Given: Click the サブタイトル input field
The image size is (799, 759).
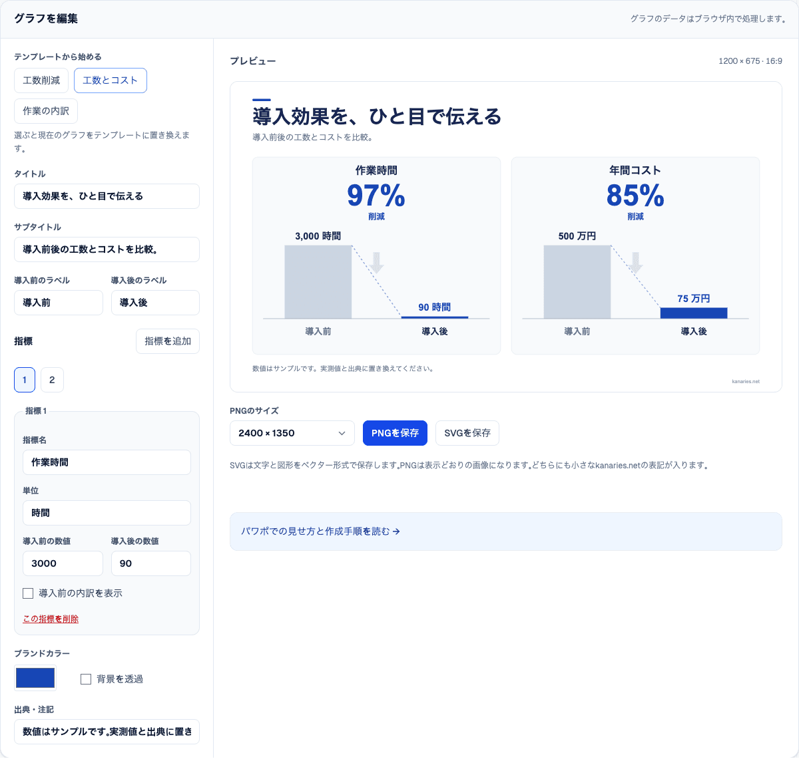Looking at the screenshot, I should (x=107, y=249).
